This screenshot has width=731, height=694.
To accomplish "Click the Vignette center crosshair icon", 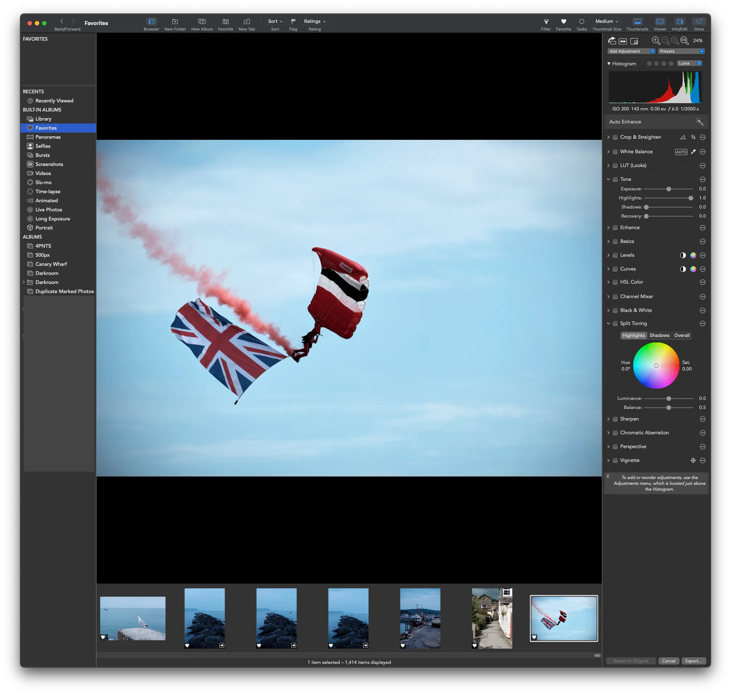I will (x=693, y=460).
